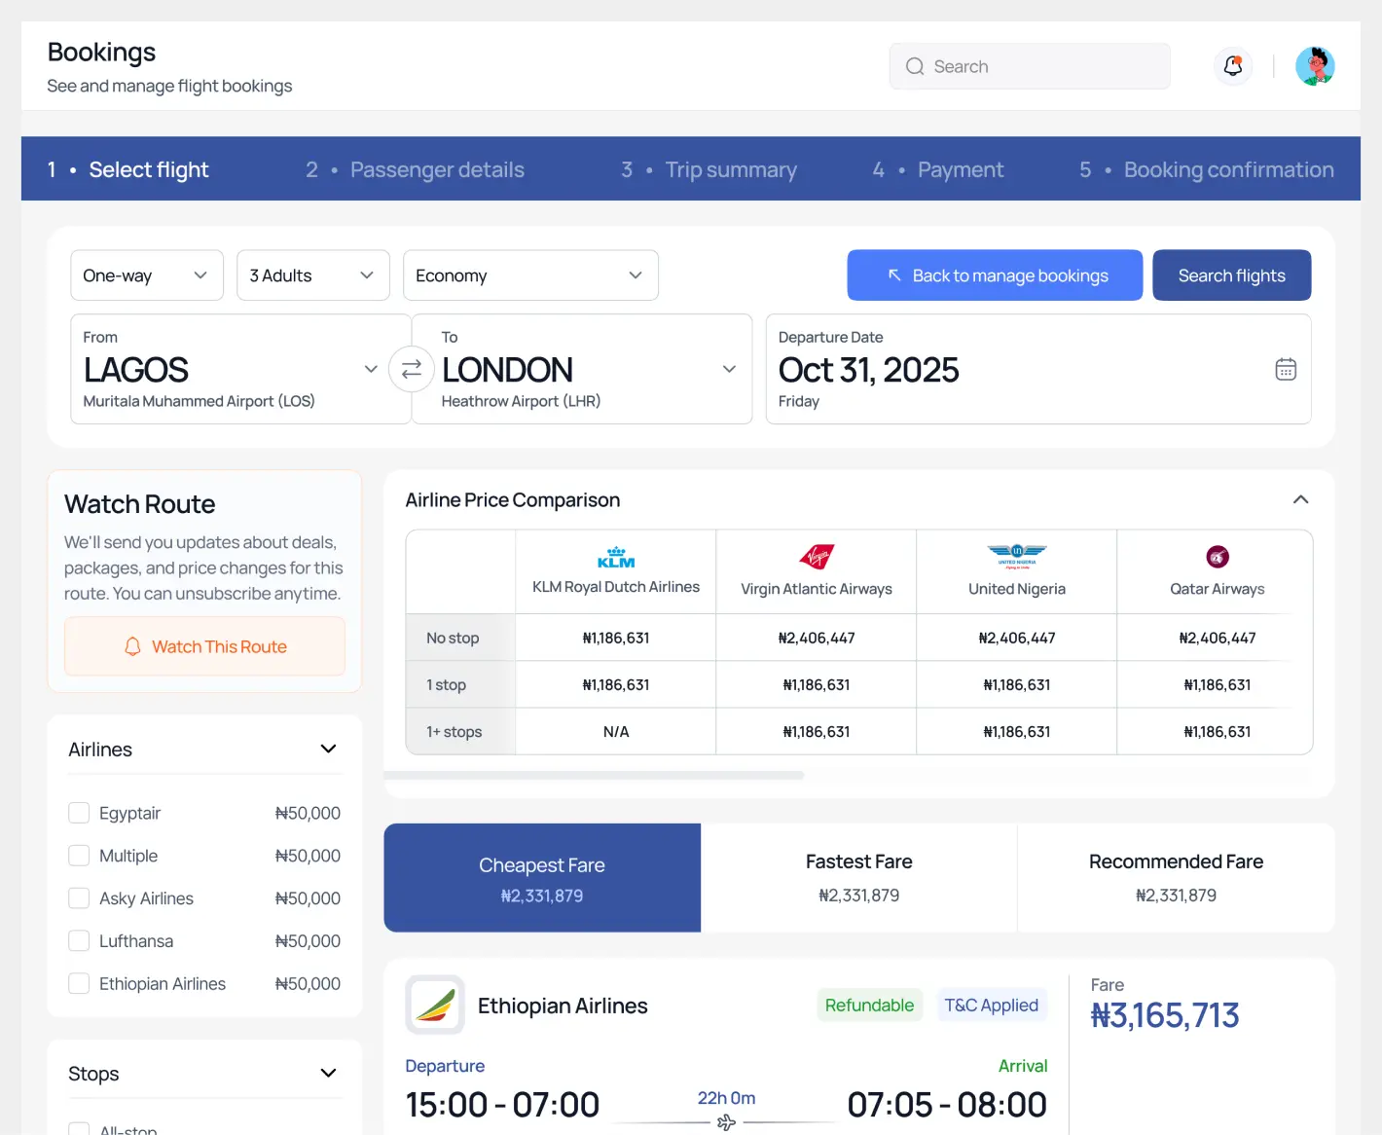Open the Economy cabin class dropdown
Image resolution: width=1382 pixels, height=1135 pixels.
[530, 275]
